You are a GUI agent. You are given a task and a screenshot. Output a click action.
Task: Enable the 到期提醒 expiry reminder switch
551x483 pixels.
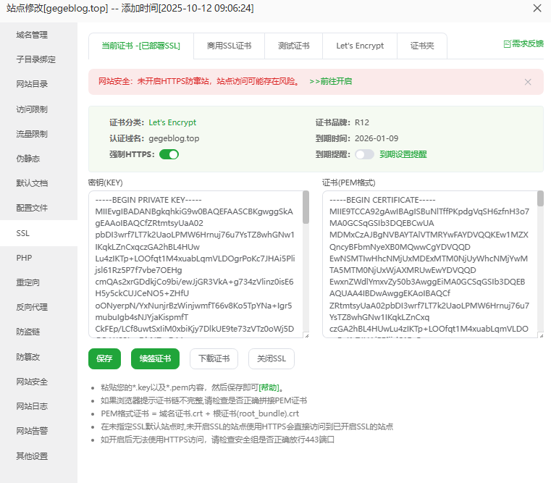[364, 154]
